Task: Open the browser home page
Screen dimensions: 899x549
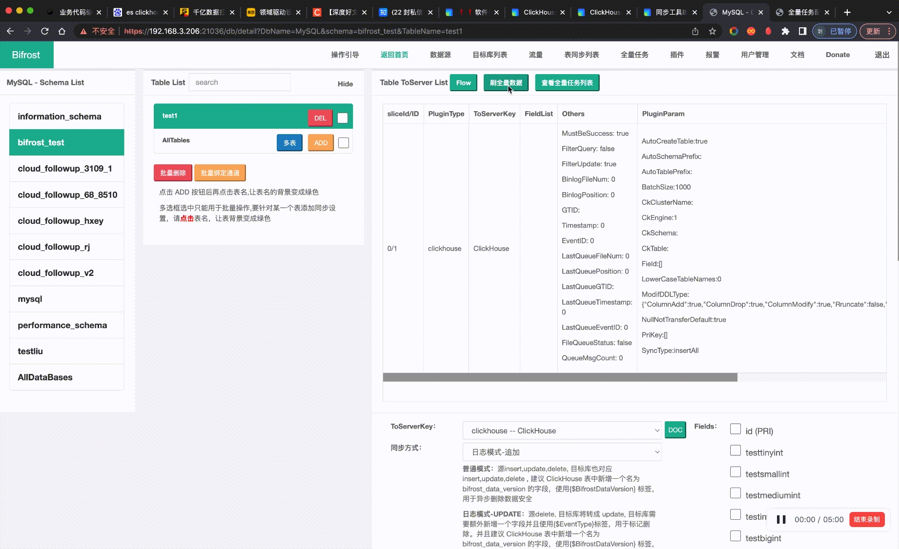Action: click(x=62, y=31)
